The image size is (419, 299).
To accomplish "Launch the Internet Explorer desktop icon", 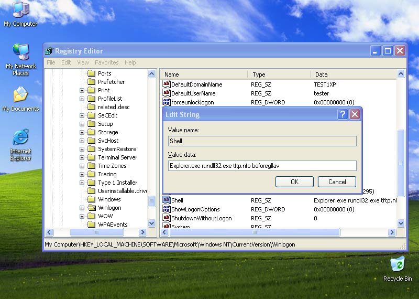I will (x=20, y=145).
